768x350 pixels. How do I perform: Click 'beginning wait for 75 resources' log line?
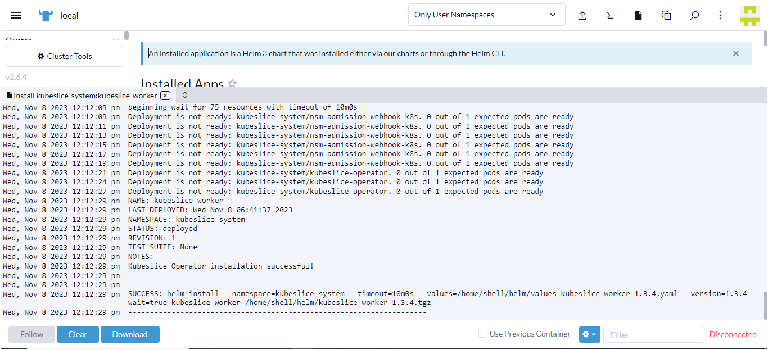point(243,107)
